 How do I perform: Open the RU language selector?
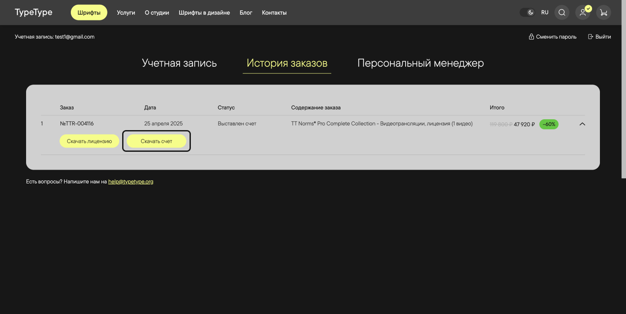pos(545,13)
